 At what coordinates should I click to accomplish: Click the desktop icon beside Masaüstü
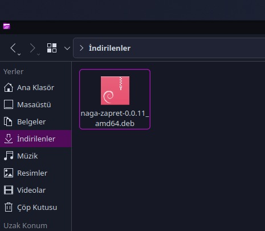pos(9,104)
